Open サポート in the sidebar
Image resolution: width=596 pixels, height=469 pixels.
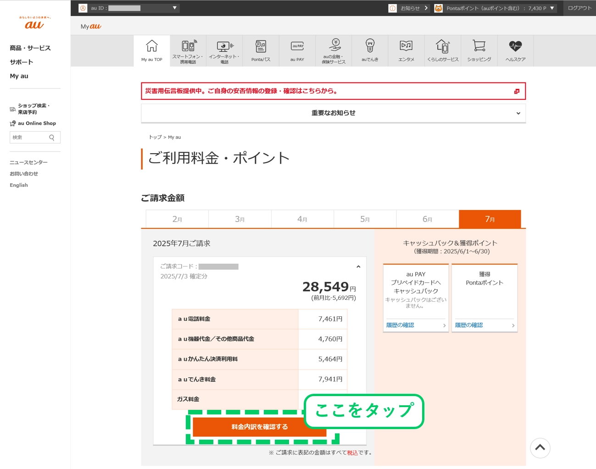[22, 62]
